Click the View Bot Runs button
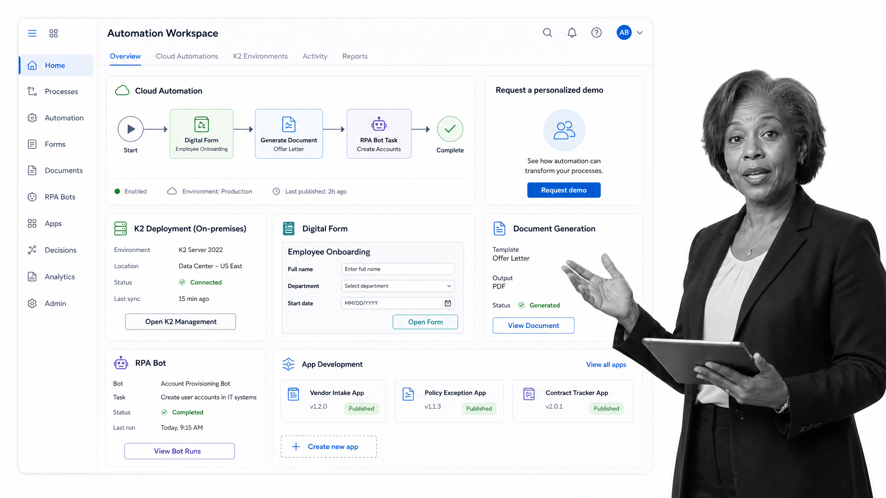 tap(180, 451)
